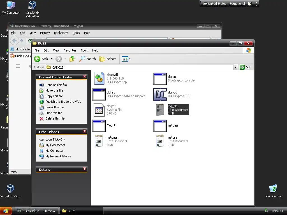Viewport: 287px width, 215px height.
Task: Select the dccon DiskCryptor console icon
Action: coord(160,79)
